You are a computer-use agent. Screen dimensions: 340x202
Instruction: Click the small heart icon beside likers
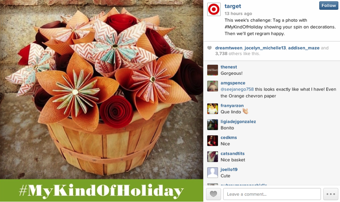pos(209,48)
